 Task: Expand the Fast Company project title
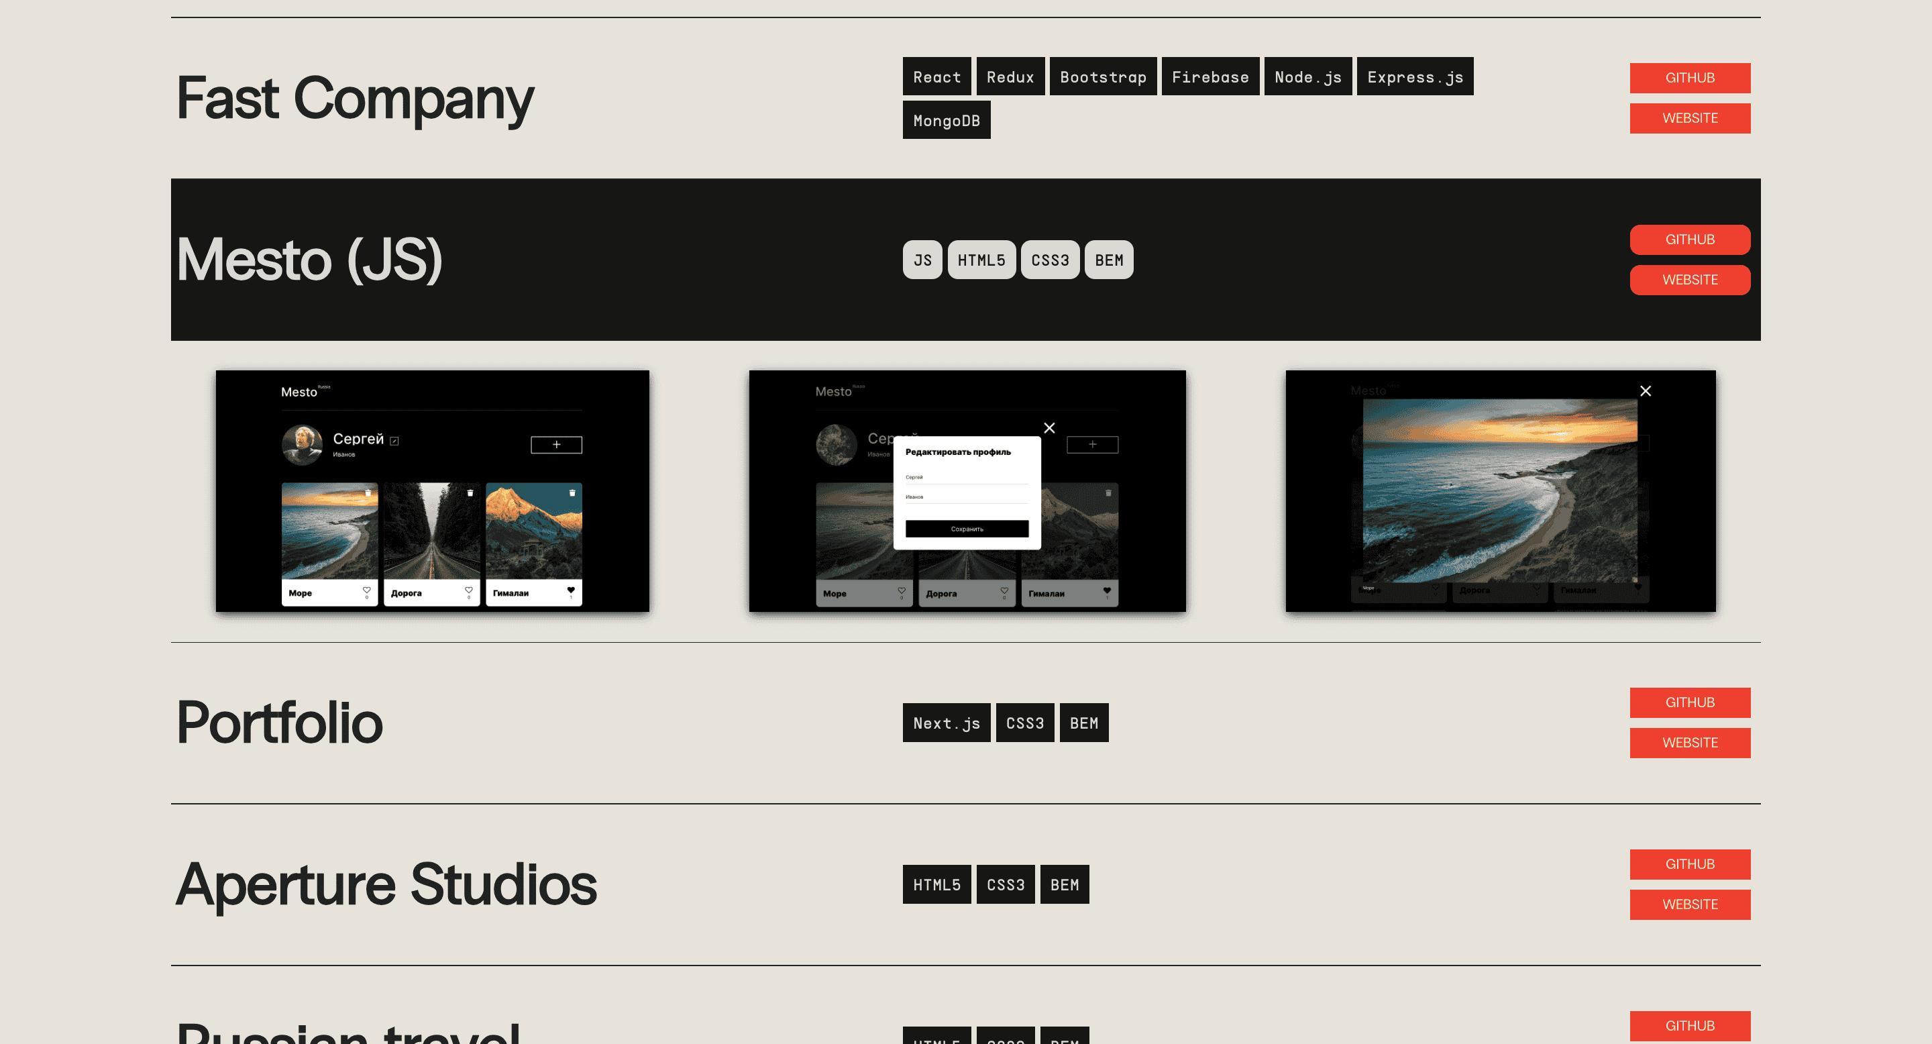point(355,98)
